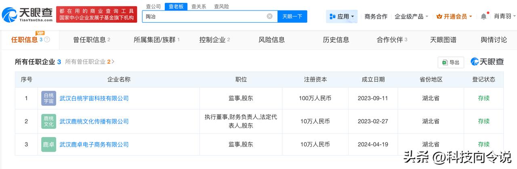Click the Tianyancha logo in header

tap(27, 15)
